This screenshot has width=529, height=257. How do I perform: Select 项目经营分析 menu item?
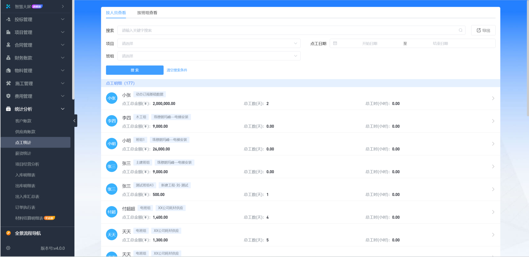tap(27, 164)
